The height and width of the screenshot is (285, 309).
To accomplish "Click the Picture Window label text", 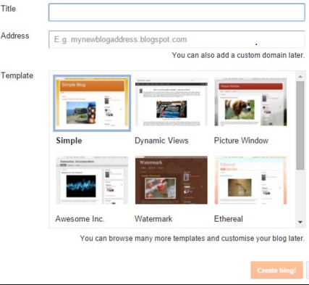I will click(x=241, y=141).
